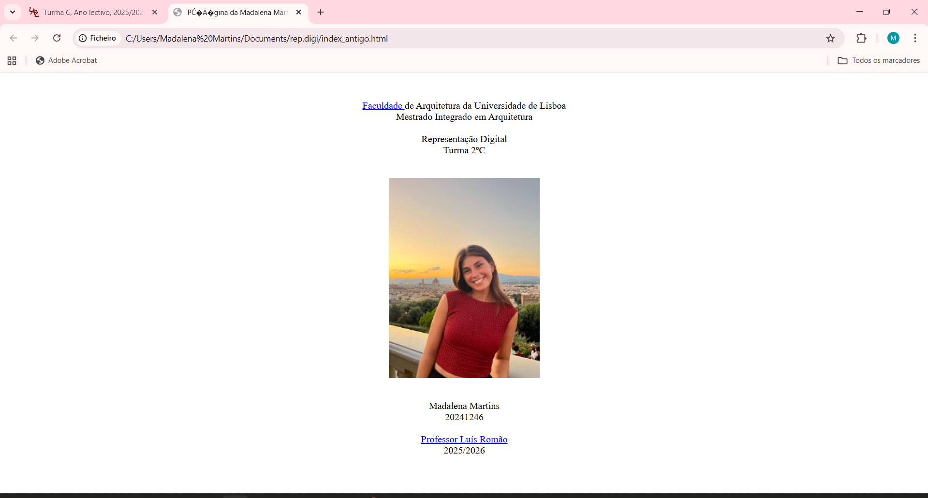928x498 pixels.
Task: Bookmark this page with the star icon
Action: [x=830, y=38]
